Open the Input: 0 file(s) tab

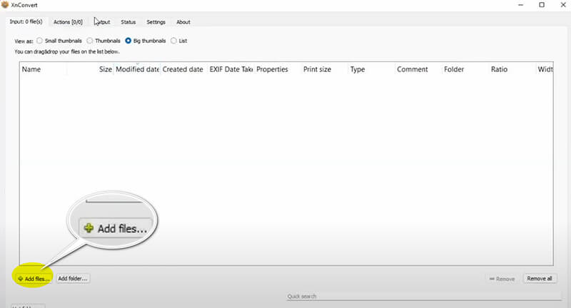click(26, 22)
